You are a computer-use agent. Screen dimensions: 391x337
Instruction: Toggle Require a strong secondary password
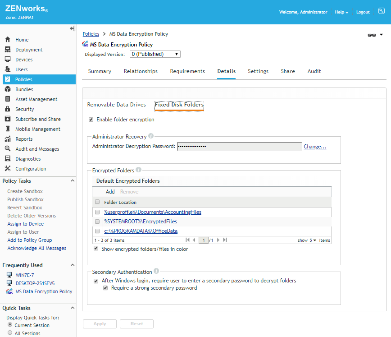[105, 288]
